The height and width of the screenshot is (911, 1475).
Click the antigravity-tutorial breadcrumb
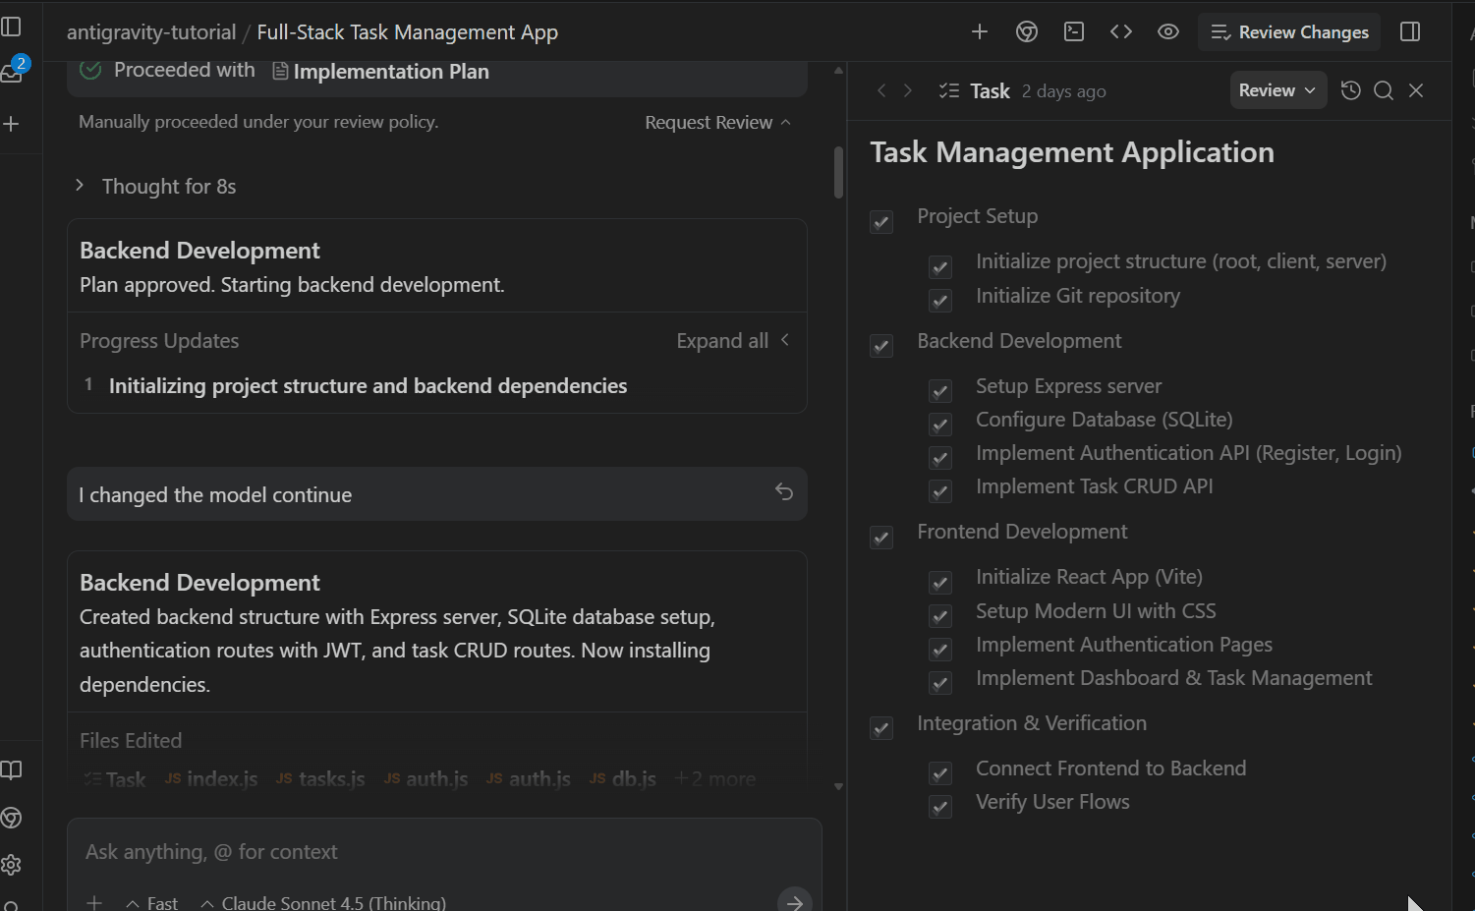(x=151, y=32)
